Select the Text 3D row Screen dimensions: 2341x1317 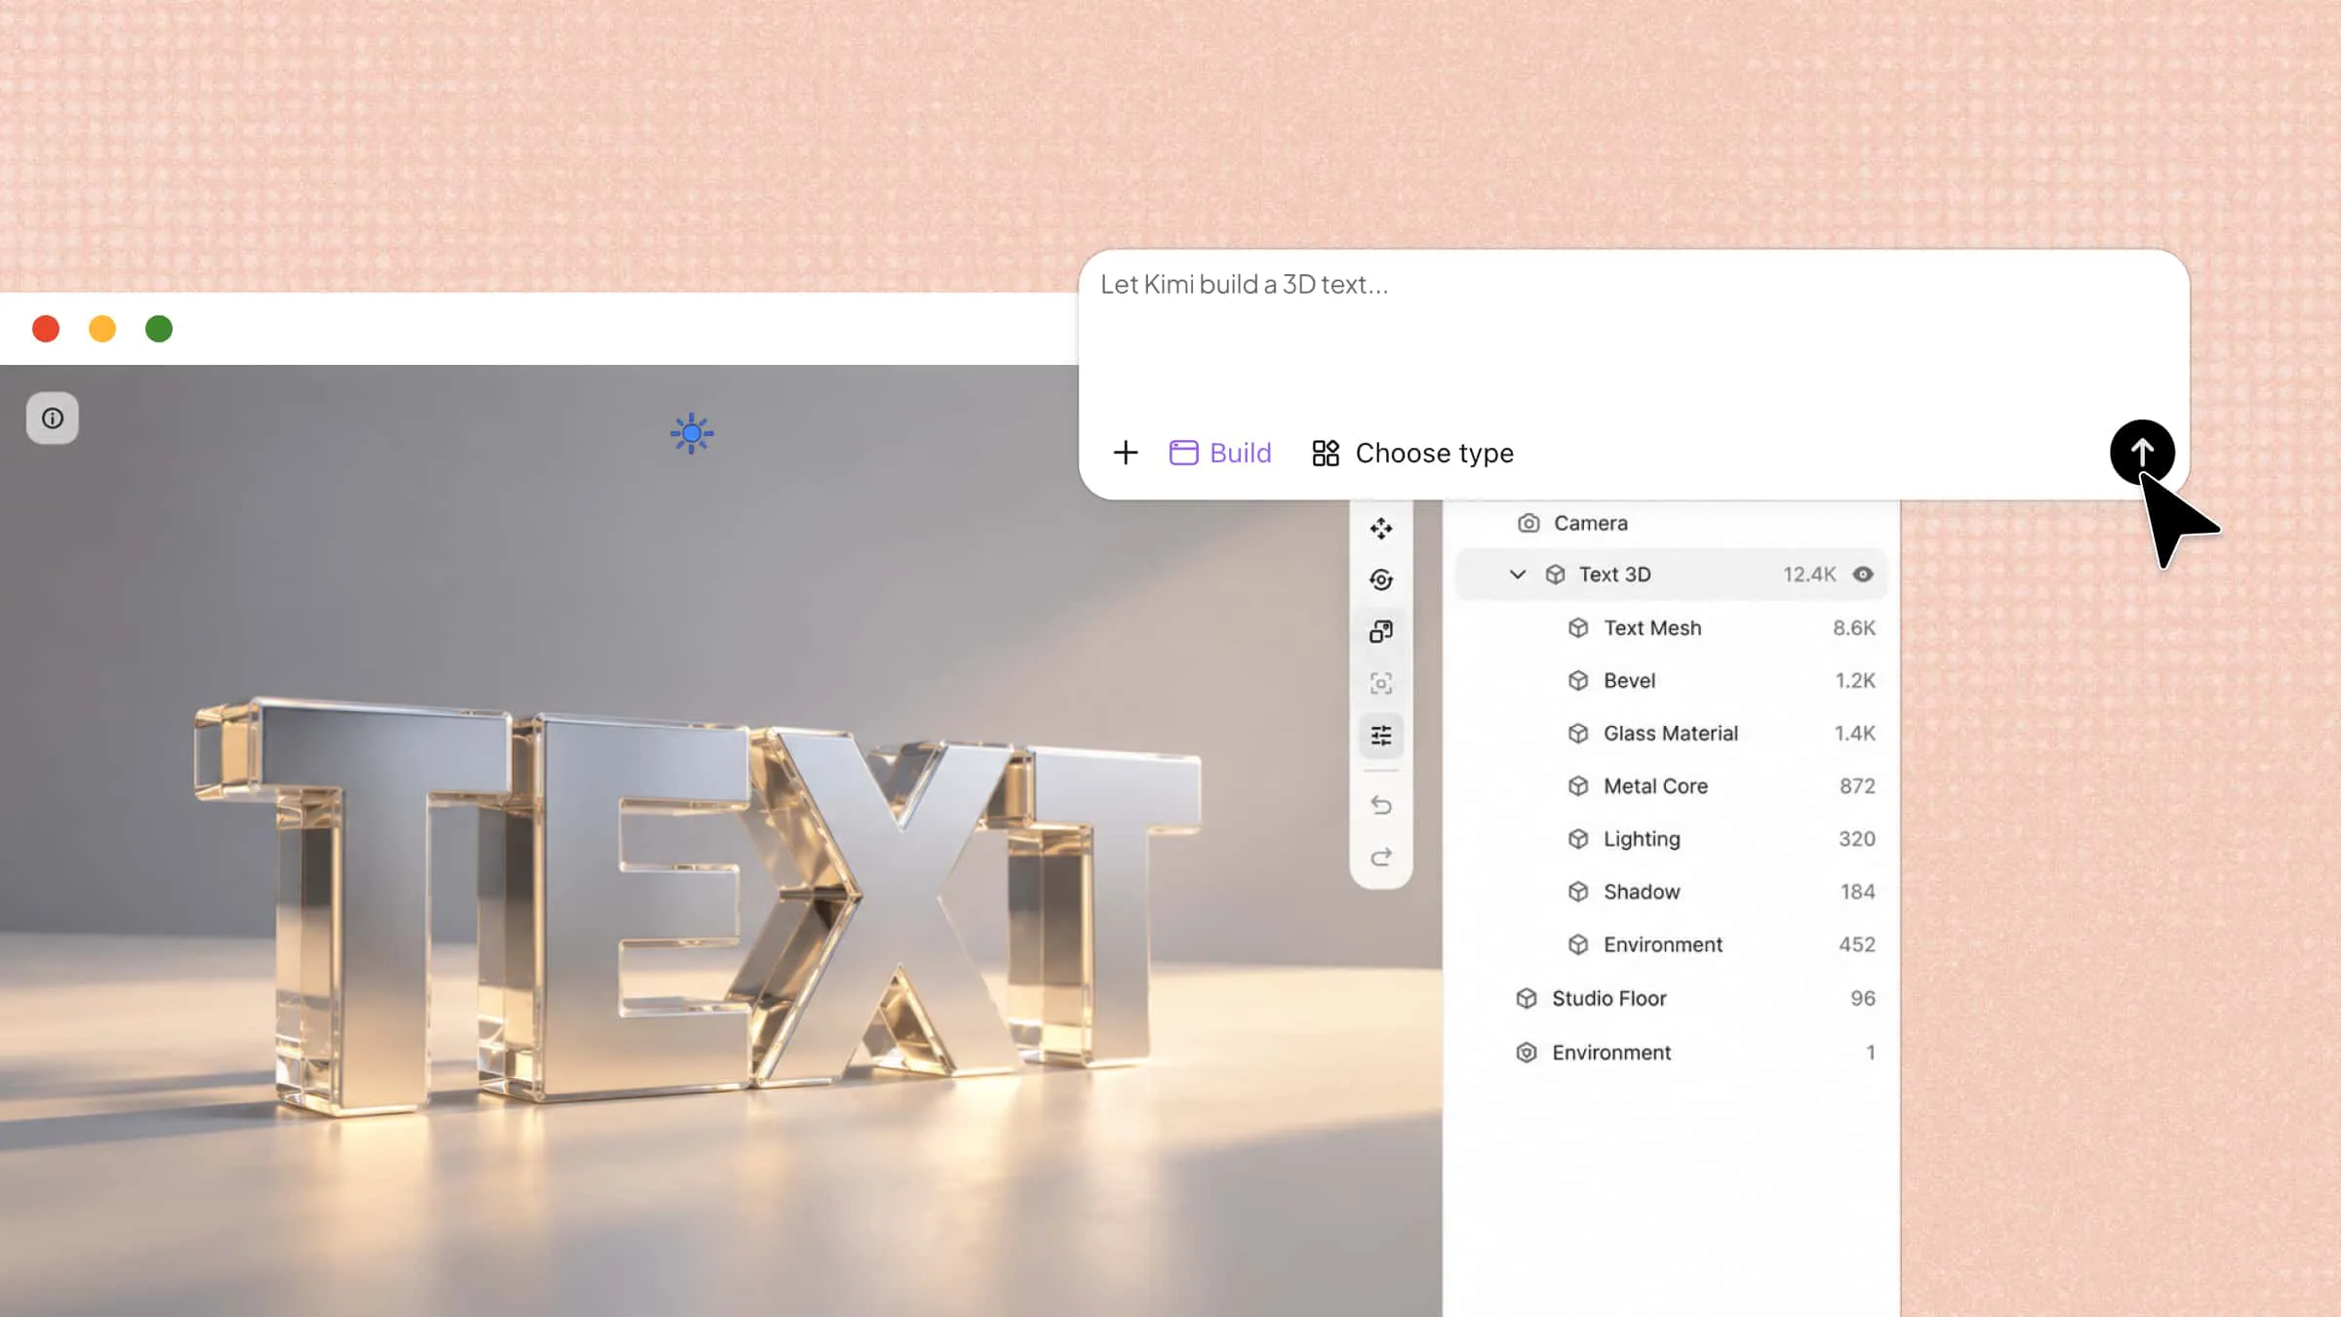point(1671,575)
